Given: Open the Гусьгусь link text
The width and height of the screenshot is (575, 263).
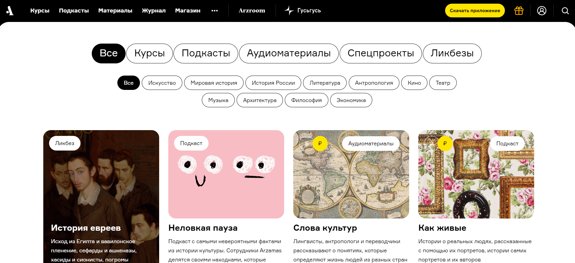Looking at the screenshot, I should (309, 11).
